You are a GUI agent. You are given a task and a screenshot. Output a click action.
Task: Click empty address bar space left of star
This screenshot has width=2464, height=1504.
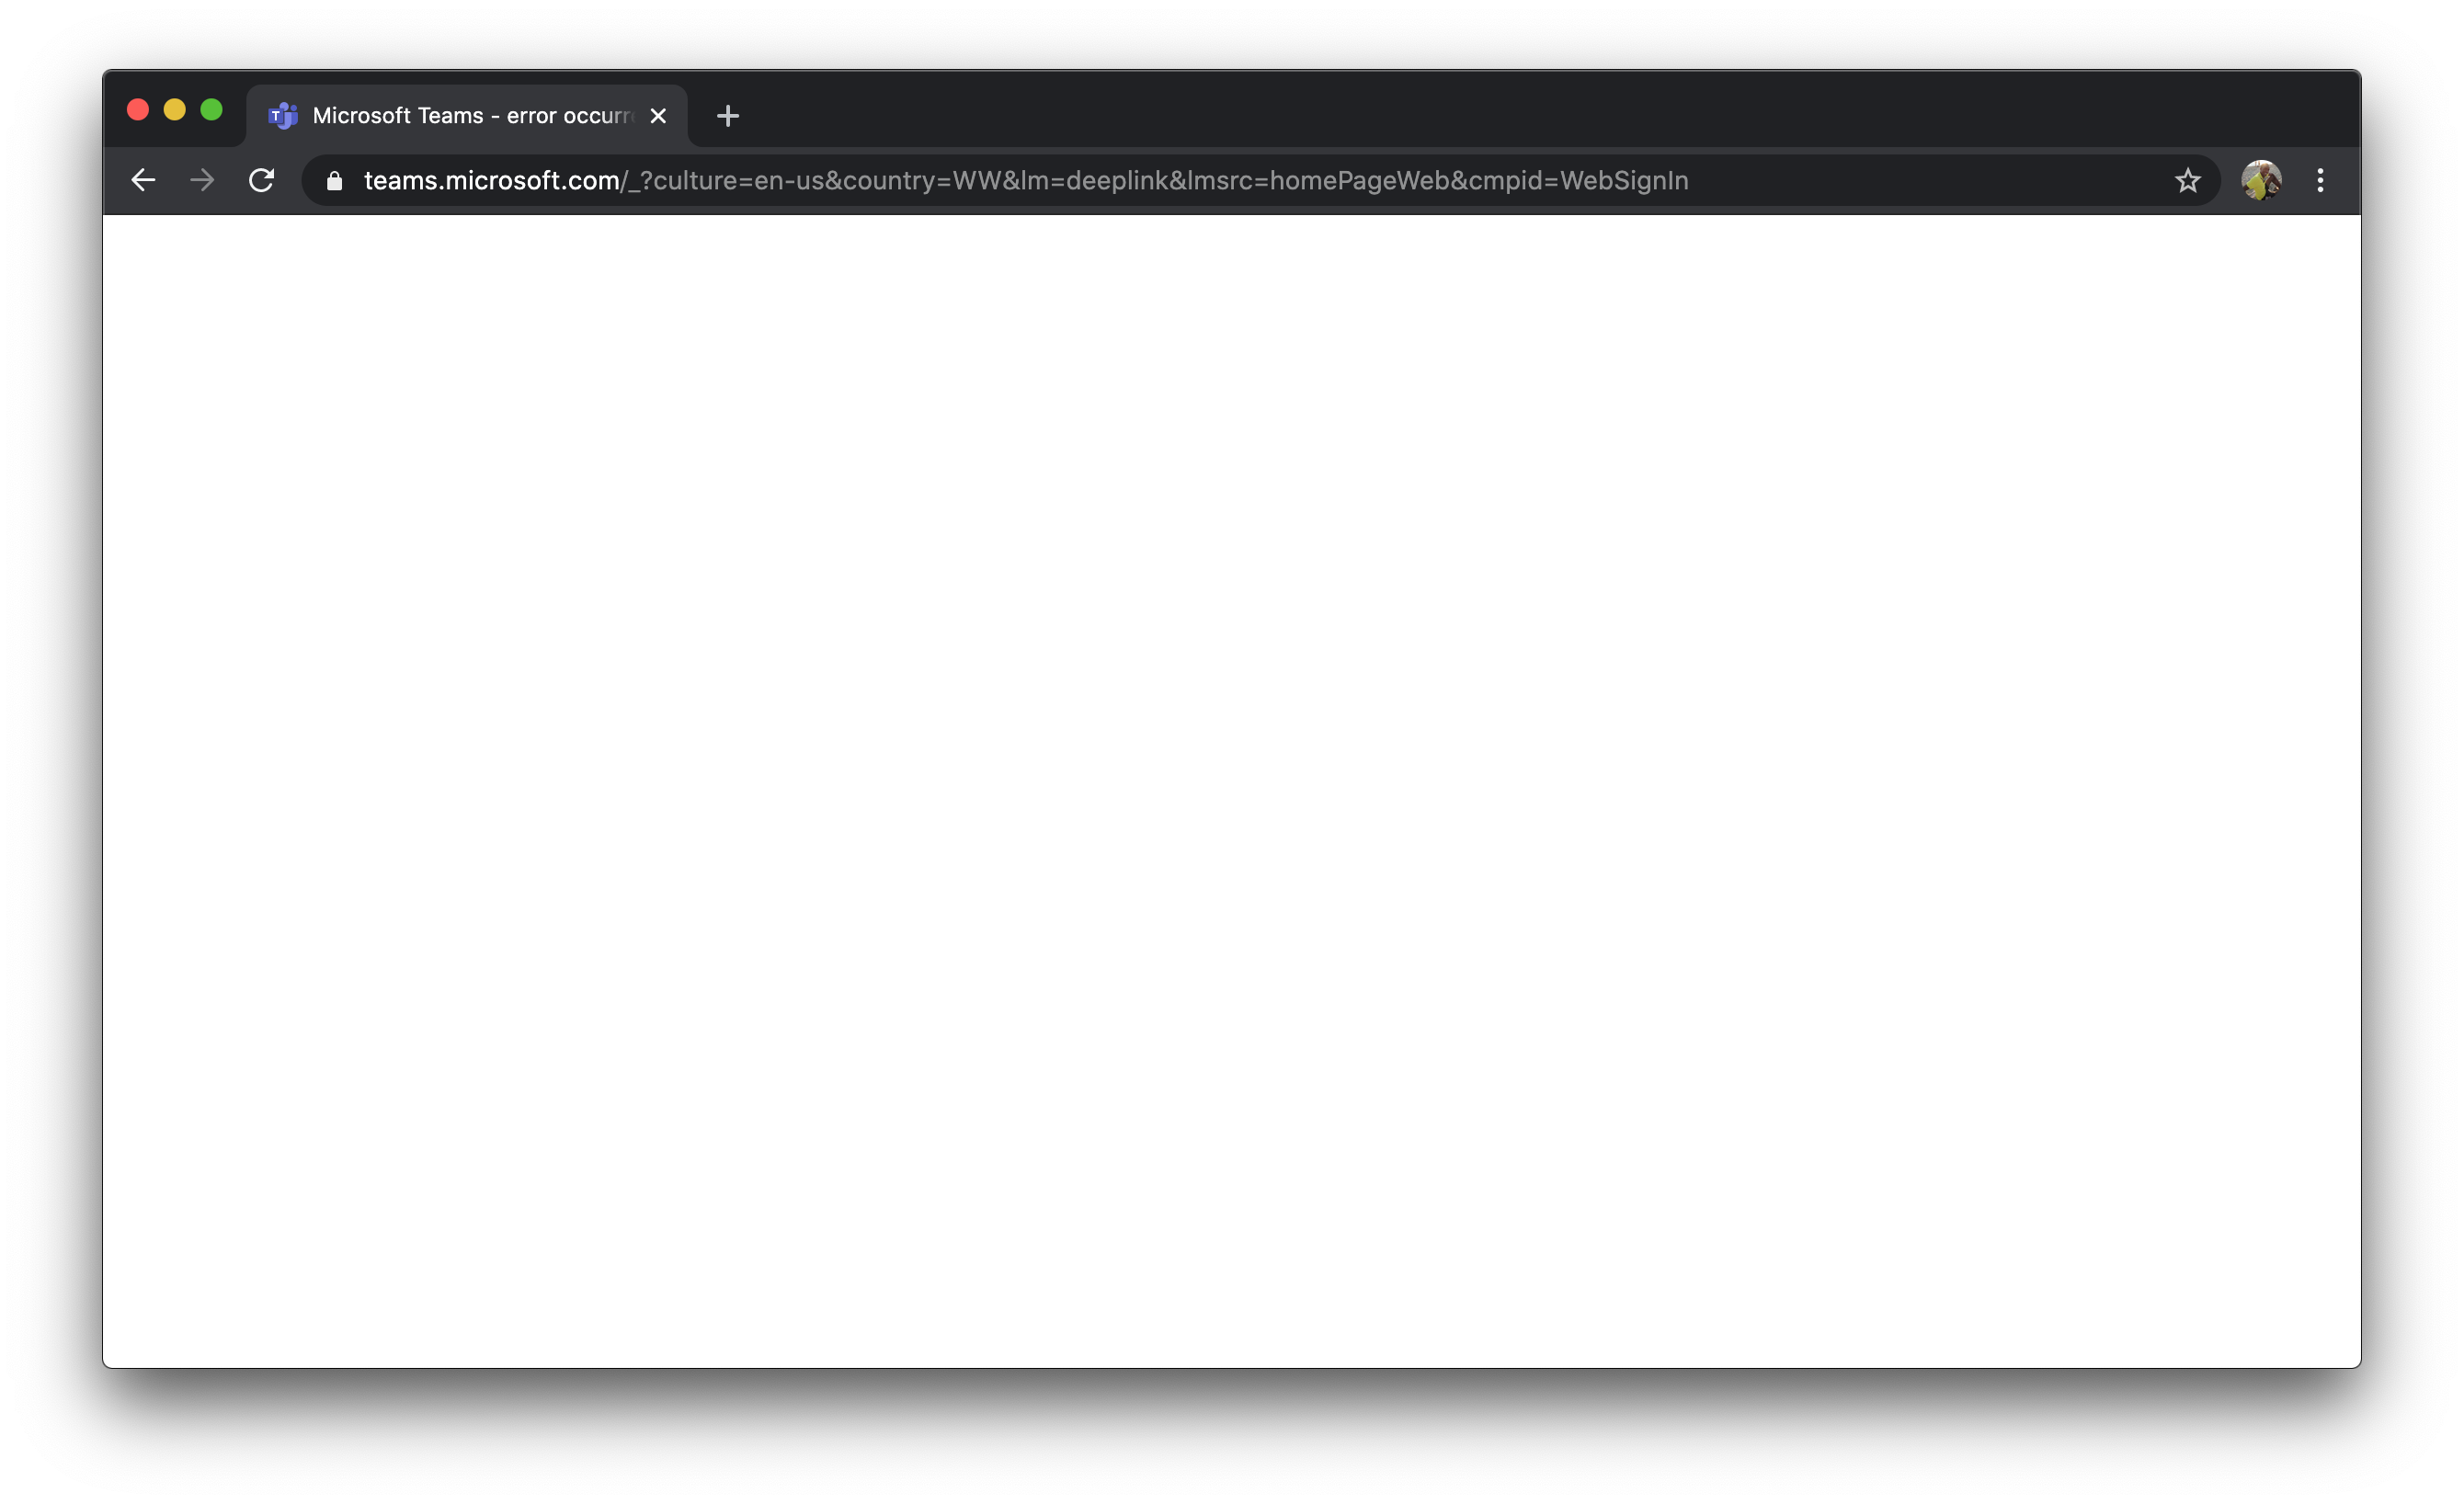click(x=1930, y=181)
